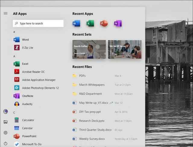
Task: Select the "Microsoft To-Do" label
Action: pyautogui.click(x=32, y=144)
